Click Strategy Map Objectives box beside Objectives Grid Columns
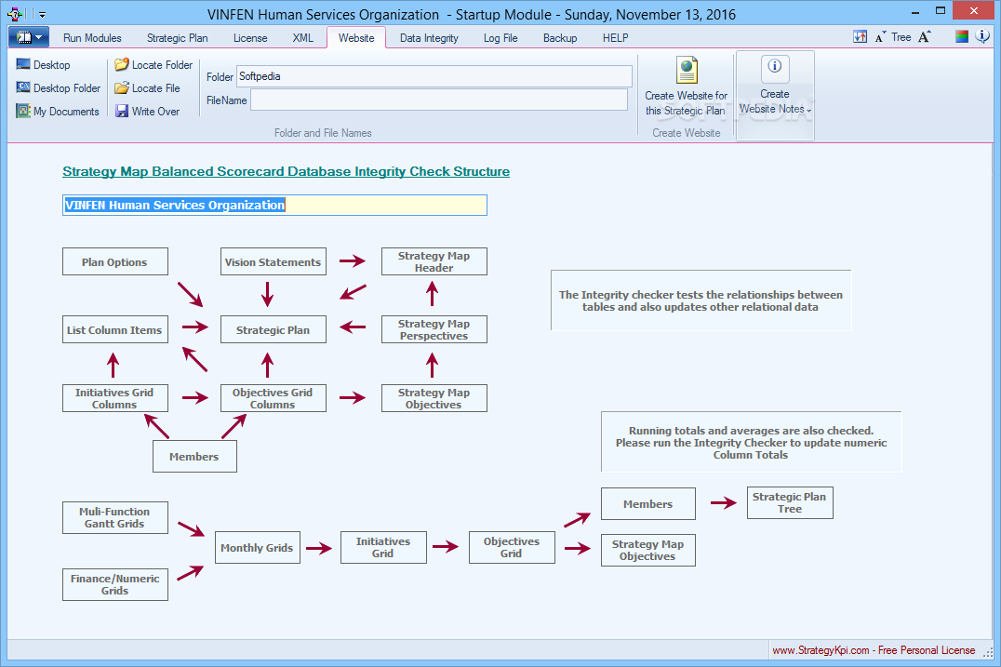Viewport: 1001px width, 667px height. pos(434,397)
